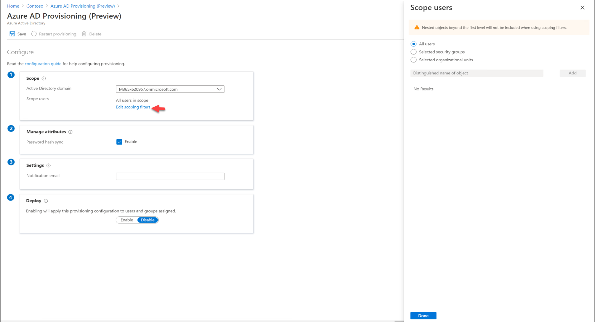595x322 pixels.
Task: Click the Add button in Scope users panel
Action: tap(572, 73)
